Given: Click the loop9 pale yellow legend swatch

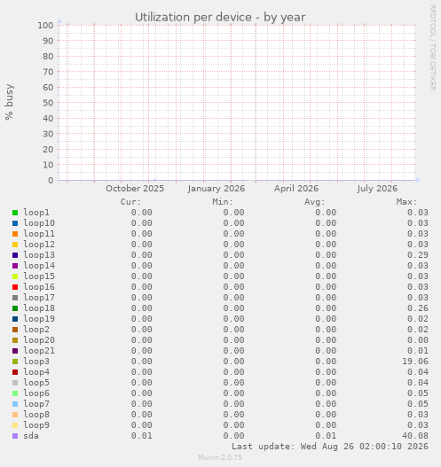Looking at the screenshot, I should click(15, 425).
